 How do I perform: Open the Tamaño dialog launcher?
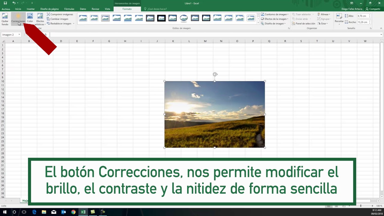(371, 28)
